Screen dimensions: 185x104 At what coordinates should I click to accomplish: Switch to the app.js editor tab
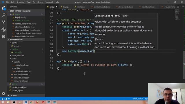52,7
